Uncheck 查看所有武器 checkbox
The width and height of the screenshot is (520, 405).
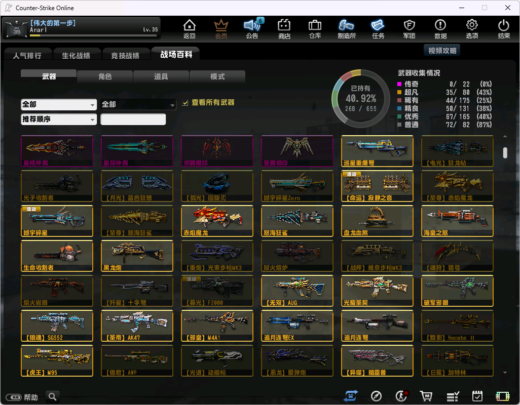[185, 103]
